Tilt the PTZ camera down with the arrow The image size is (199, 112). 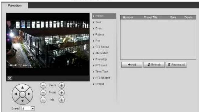[23, 101]
